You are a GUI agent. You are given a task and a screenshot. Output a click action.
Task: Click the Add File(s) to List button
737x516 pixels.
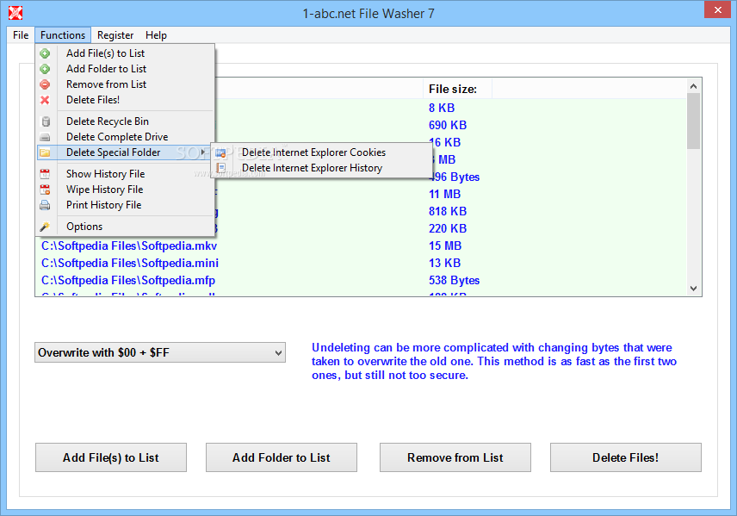click(111, 457)
